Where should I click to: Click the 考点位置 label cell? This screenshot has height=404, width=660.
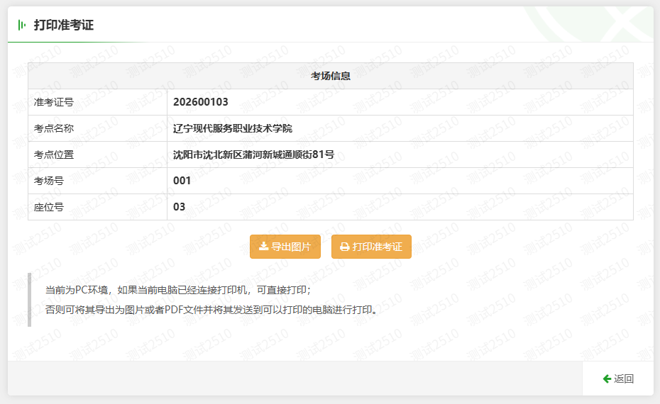click(98, 155)
